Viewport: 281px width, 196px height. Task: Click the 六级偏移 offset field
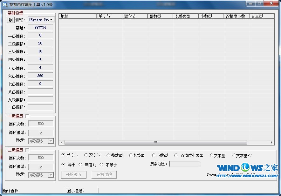pos(40,76)
